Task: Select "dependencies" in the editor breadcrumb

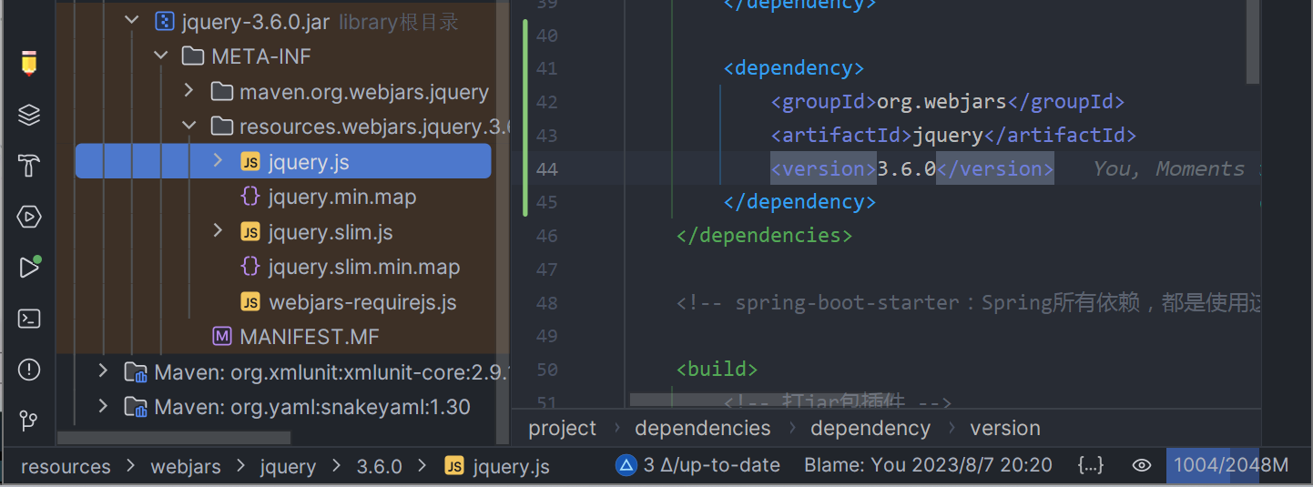Action: click(702, 429)
